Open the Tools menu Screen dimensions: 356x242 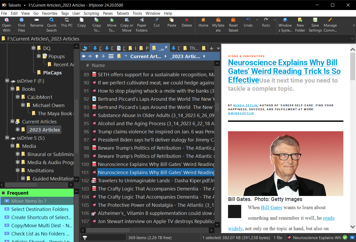137,13
